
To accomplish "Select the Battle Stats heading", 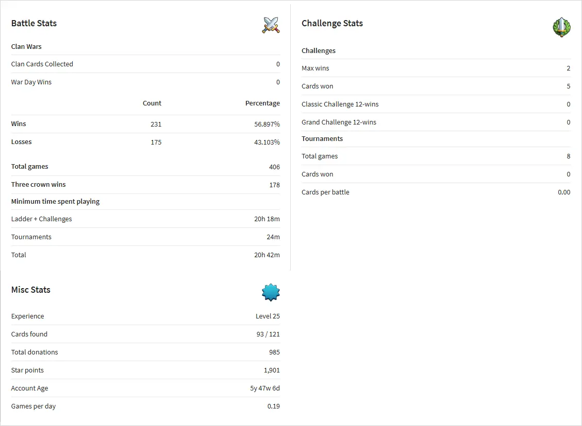I will 34,23.
